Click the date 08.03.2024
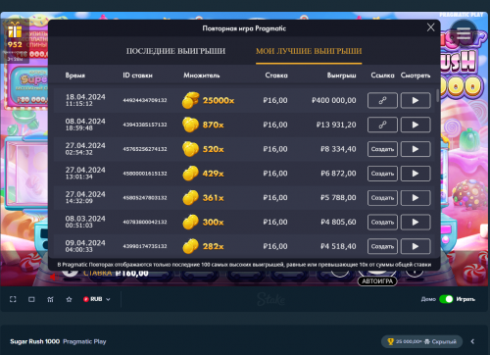Viewport: 490px width, 355px height. [x=85, y=219]
